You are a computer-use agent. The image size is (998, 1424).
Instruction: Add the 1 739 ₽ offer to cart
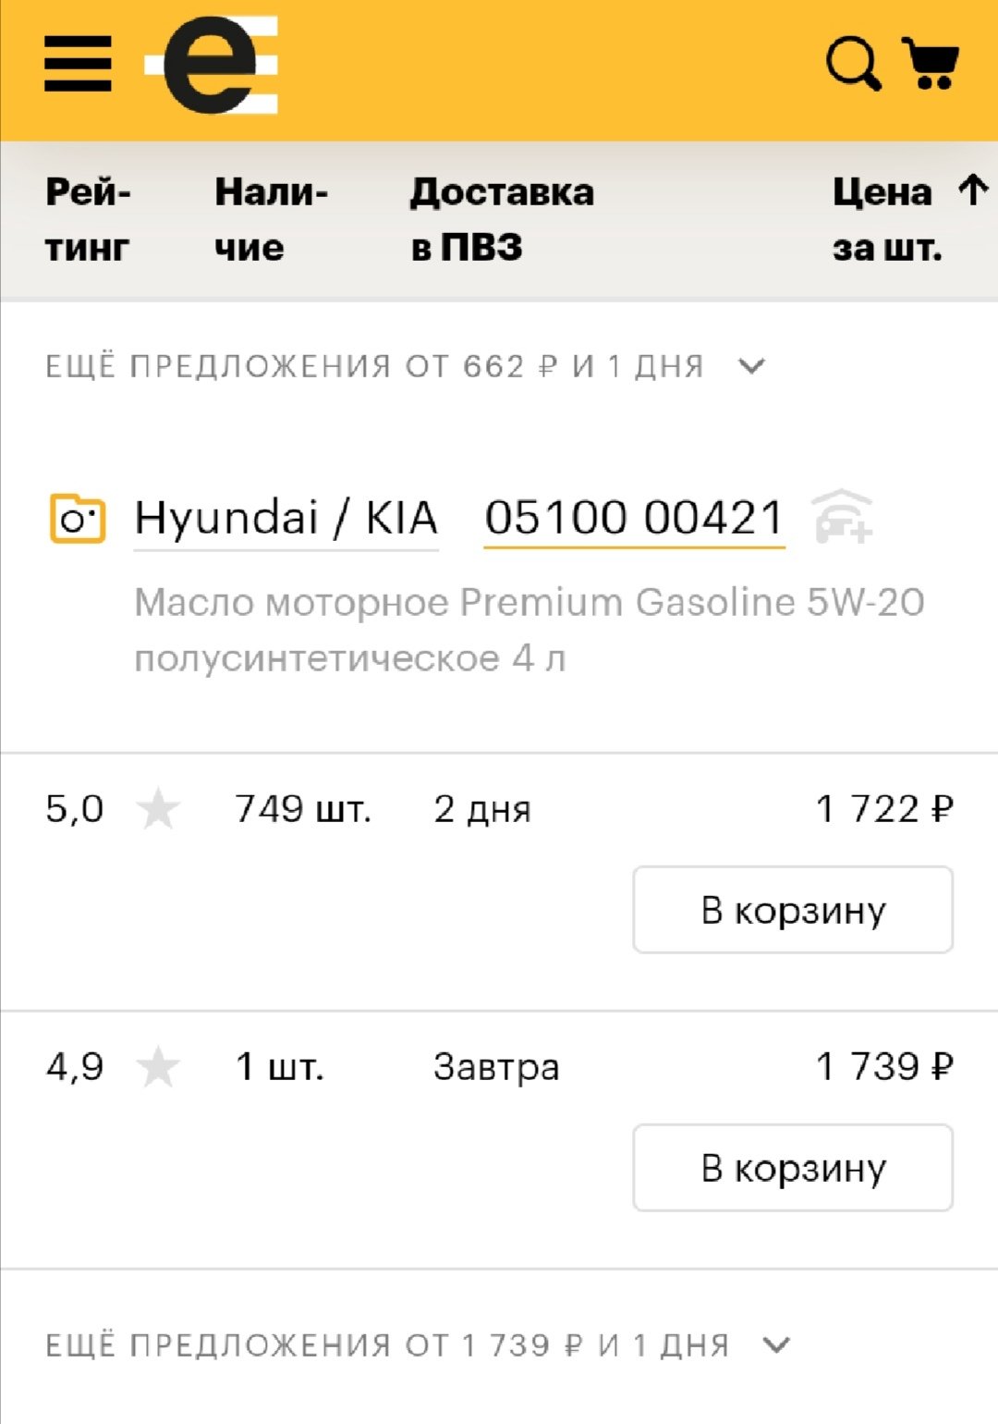click(x=793, y=1168)
